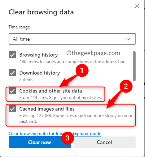Click the red annotation circle numbered 3

coord(67,138)
